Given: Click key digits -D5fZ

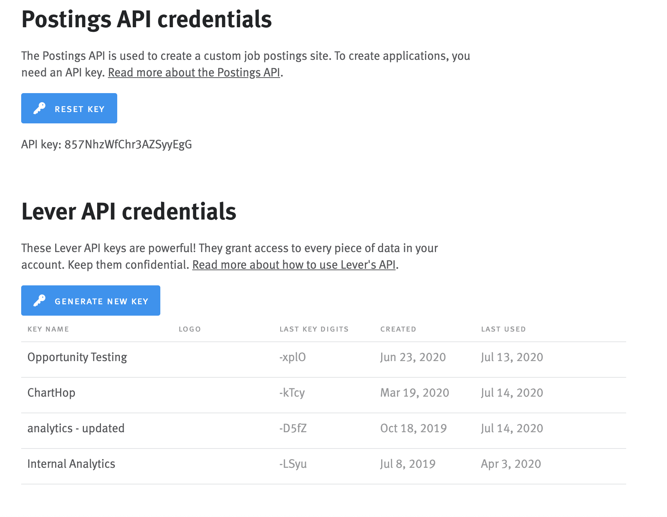Looking at the screenshot, I should [293, 428].
